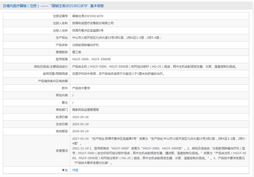Click the 批准日期 value 2023-05-26
This screenshot has width=254, height=177.
(80, 117)
